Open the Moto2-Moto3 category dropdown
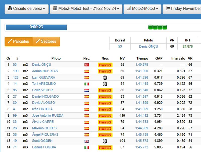 tap(142, 9)
